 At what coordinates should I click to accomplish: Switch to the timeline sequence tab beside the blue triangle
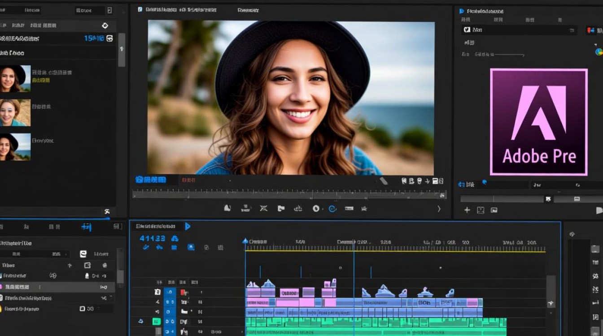(156, 226)
